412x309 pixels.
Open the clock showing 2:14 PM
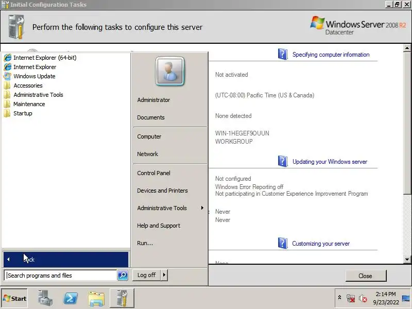tap(385, 298)
